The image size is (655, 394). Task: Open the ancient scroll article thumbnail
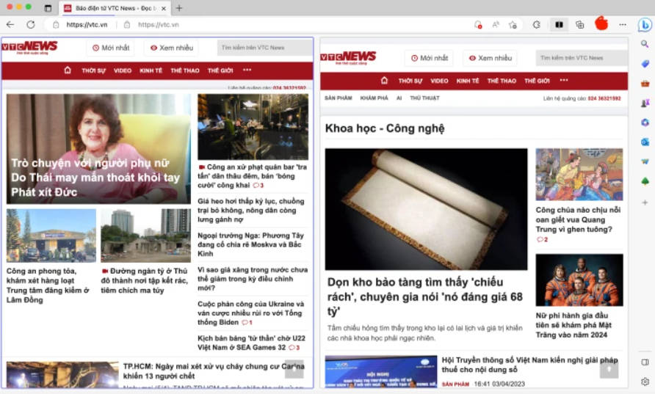point(426,209)
